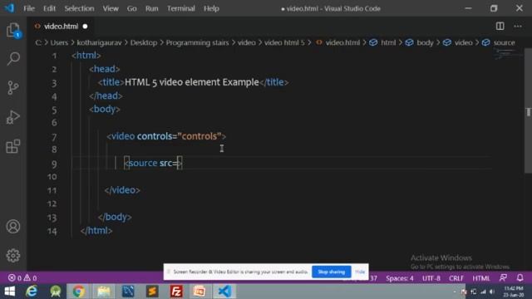Viewport: 532px width, 299px height.
Task: Open the Manage gear settings icon
Action: point(13,255)
